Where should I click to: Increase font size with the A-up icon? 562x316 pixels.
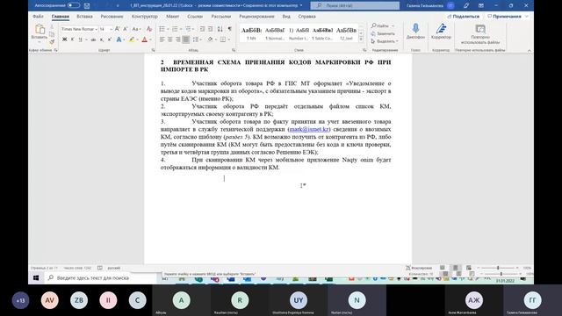pyautogui.click(x=117, y=29)
